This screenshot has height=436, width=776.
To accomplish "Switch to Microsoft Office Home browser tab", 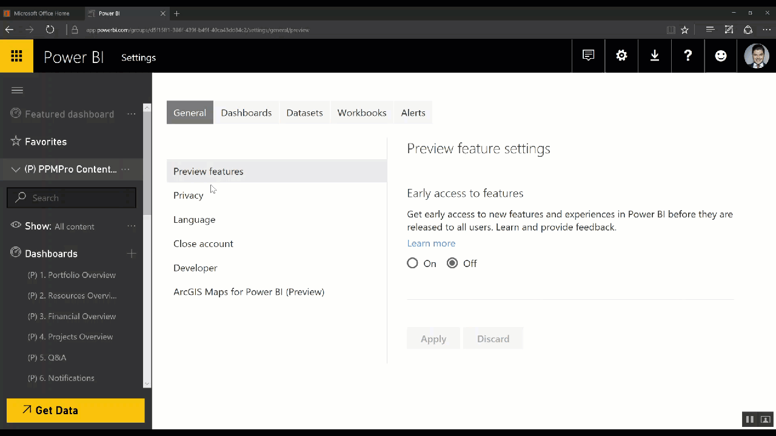I will coord(41,13).
